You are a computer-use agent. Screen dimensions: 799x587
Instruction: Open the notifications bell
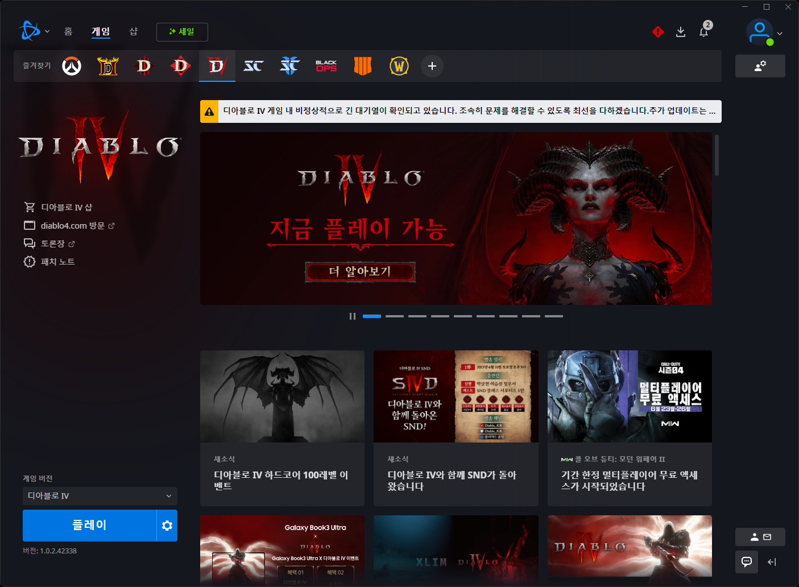[704, 32]
